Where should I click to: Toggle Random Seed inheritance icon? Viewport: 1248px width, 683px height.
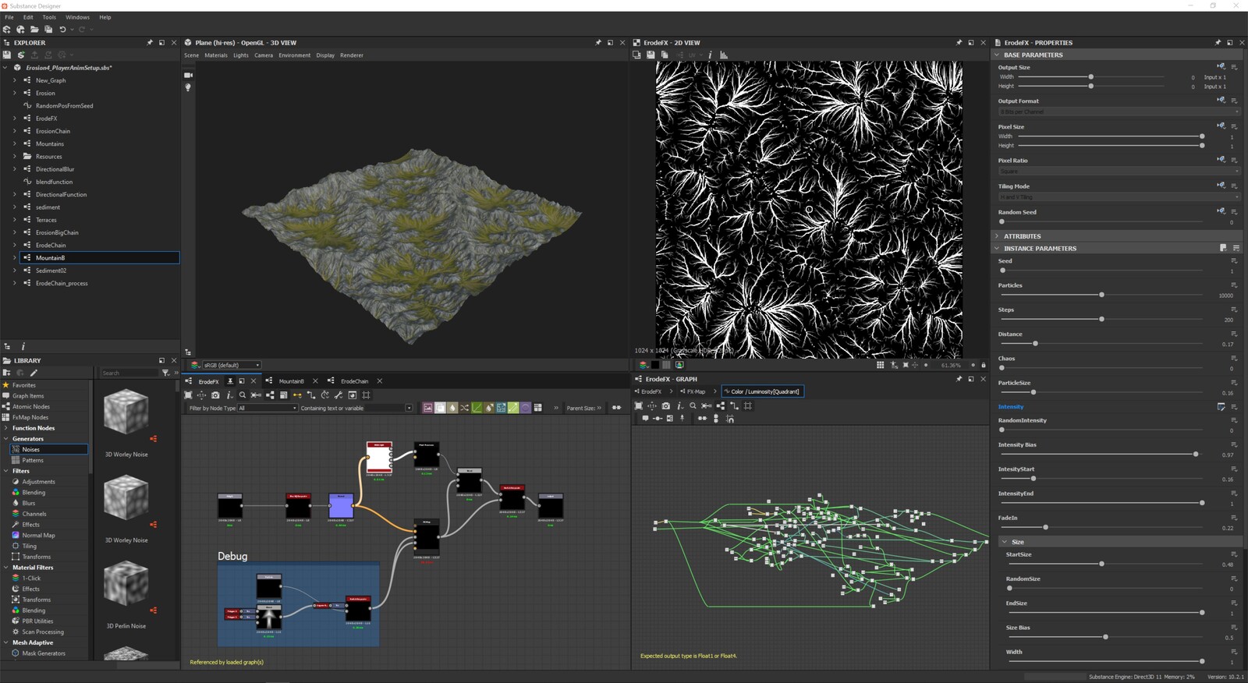1221,211
